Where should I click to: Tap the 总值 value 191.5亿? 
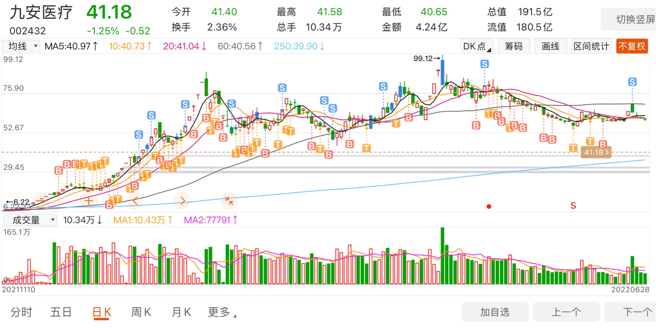535,12
